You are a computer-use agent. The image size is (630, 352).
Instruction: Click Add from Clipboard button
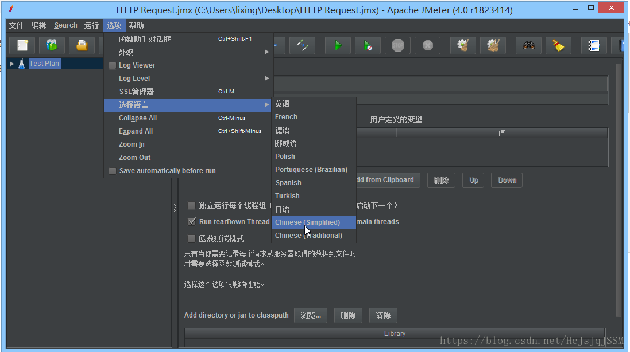[x=388, y=180]
